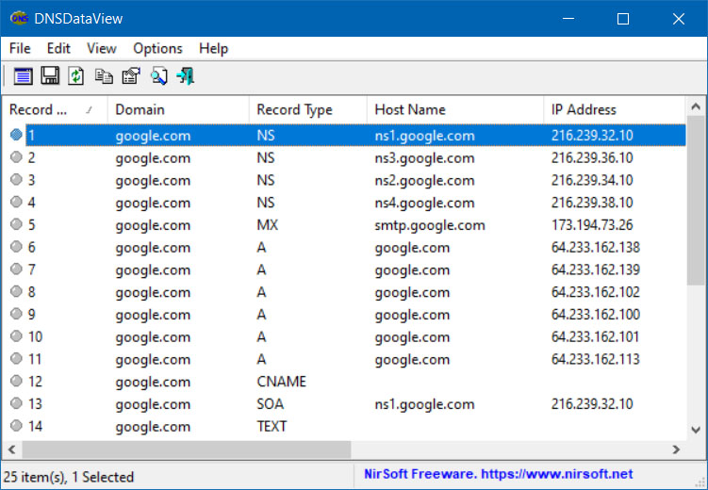The height and width of the screenshot is (490, 708).
Task: Click the vertical scrollbar down arrow
Action: [x=696, y=430]
